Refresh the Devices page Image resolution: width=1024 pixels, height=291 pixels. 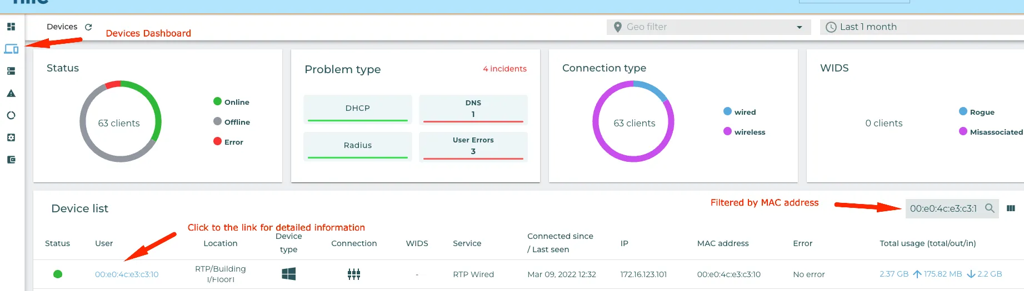click(88, 27)
